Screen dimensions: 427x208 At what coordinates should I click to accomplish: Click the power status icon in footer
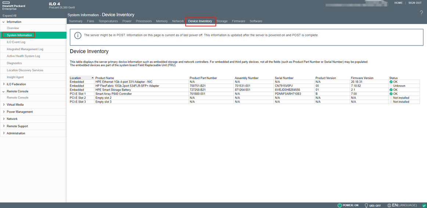pyautogui.click(x=340, y=205)
